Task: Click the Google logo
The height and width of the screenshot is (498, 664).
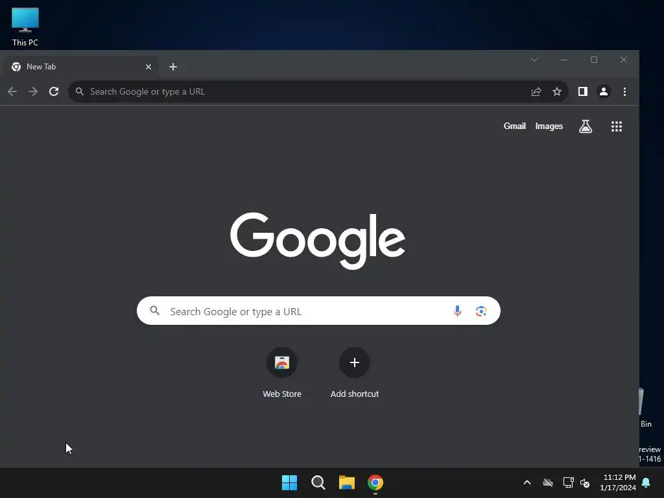Action: pos(318,241)
